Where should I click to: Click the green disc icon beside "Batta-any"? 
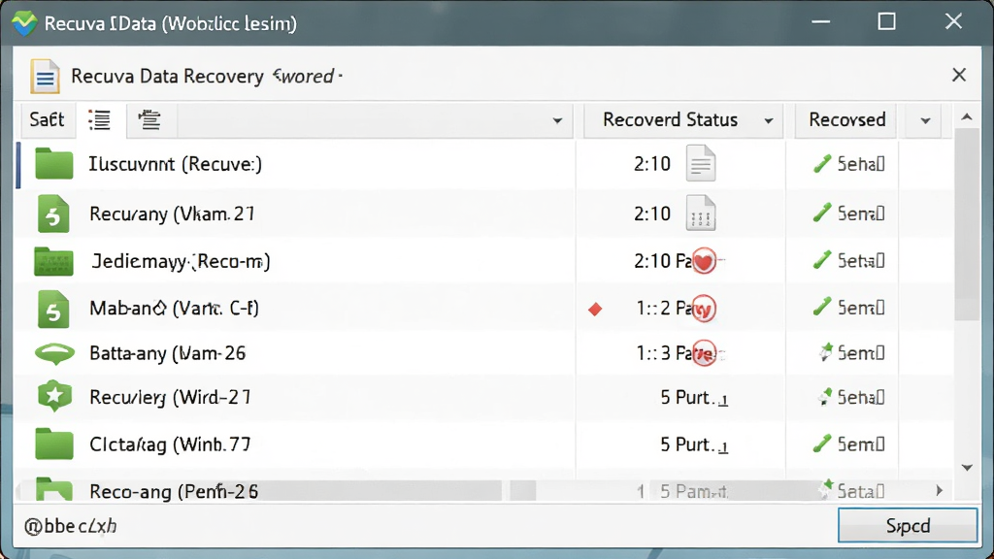(54, 353)
